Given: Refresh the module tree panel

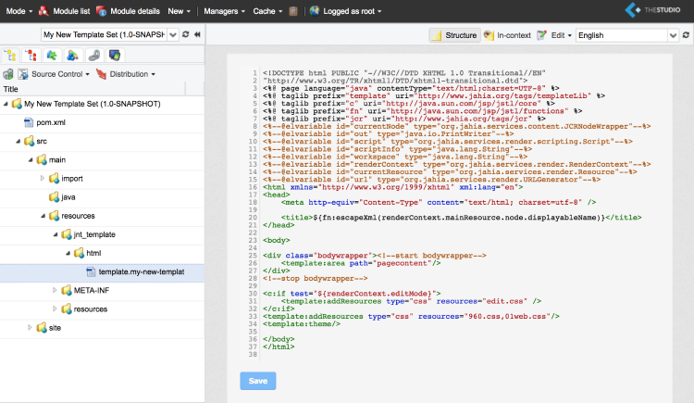Looking at the screenshot, I should pyautogui.click(x=186, y=34).
